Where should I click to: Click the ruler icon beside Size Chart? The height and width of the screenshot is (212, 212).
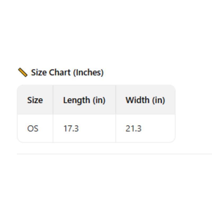[23, 72]
